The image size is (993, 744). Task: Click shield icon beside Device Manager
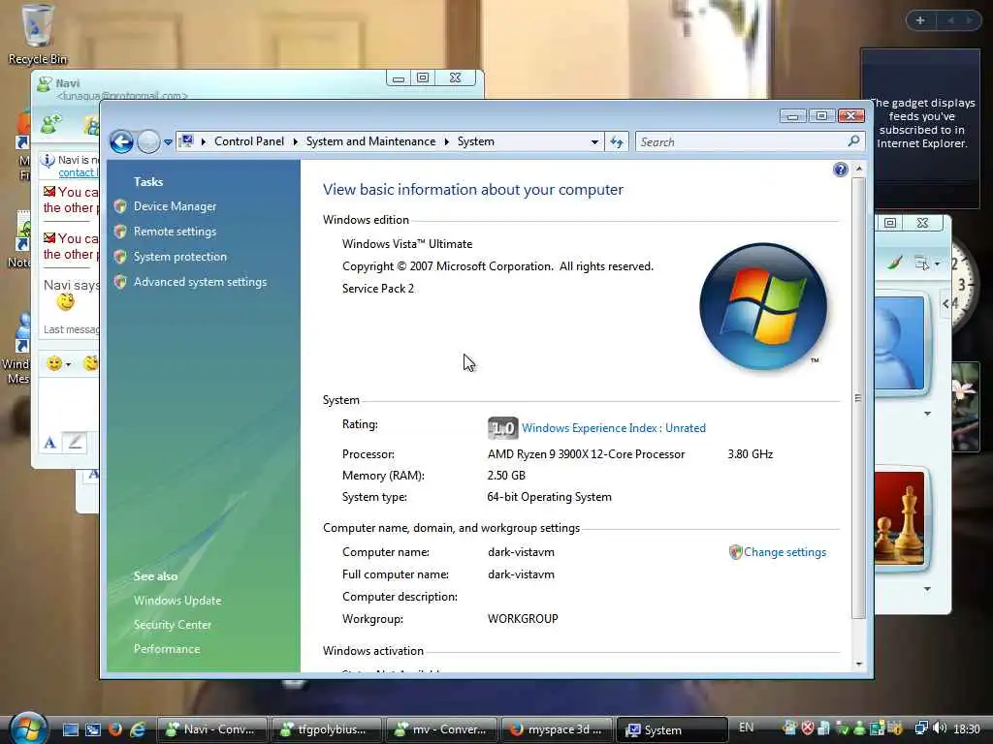120,206
